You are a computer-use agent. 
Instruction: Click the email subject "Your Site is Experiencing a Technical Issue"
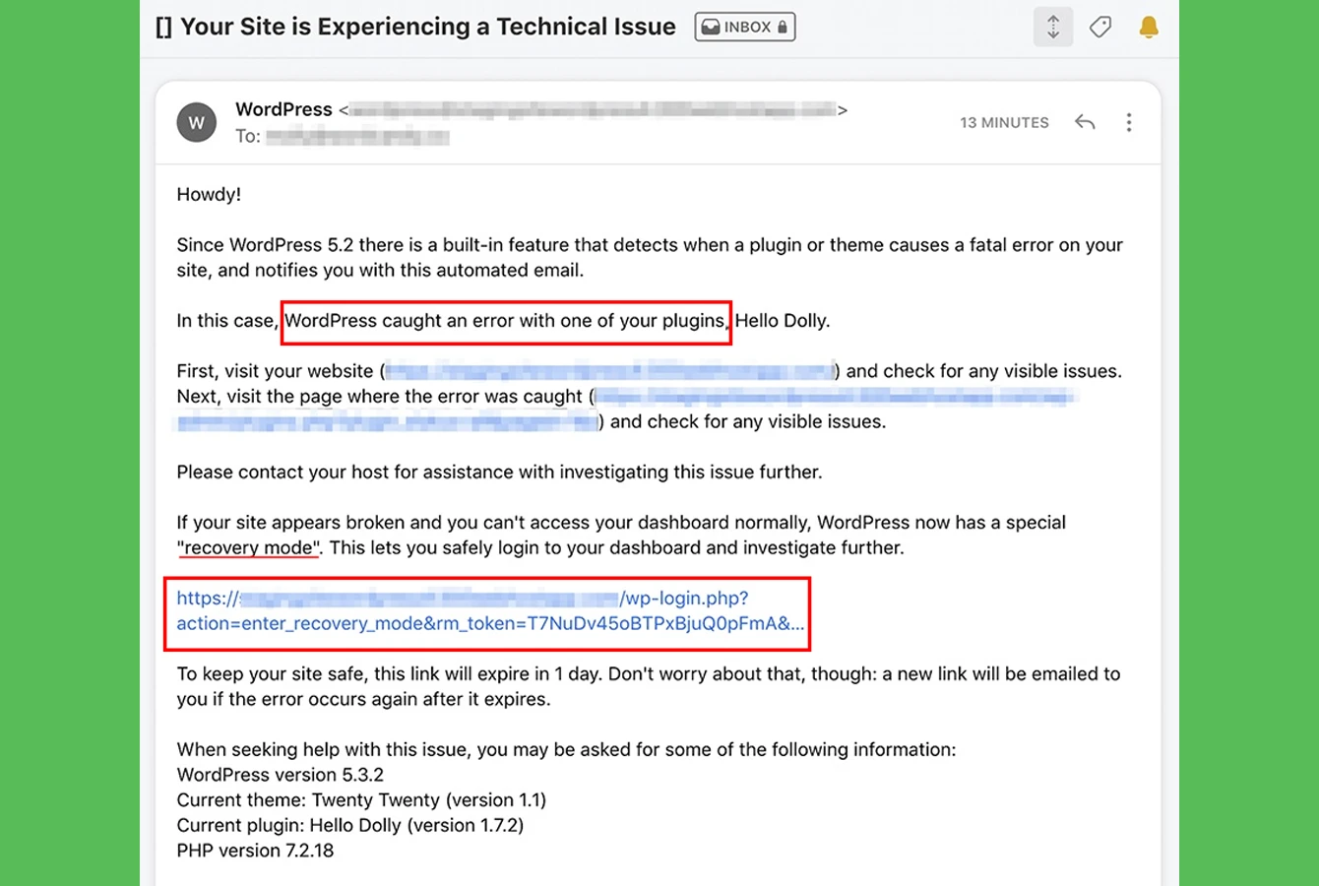coord(428,27)
